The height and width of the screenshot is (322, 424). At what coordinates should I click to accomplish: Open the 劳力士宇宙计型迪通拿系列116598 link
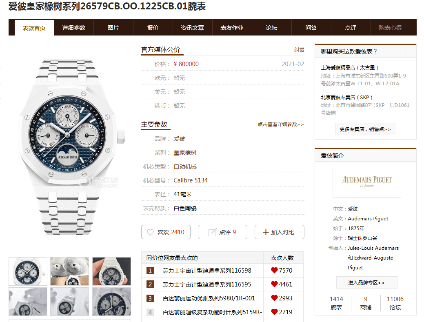(x=207, y=271)
